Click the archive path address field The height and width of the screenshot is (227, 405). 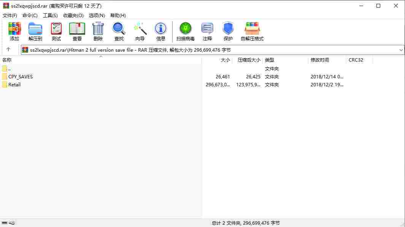pyautogui.click(x=212, y=50)
